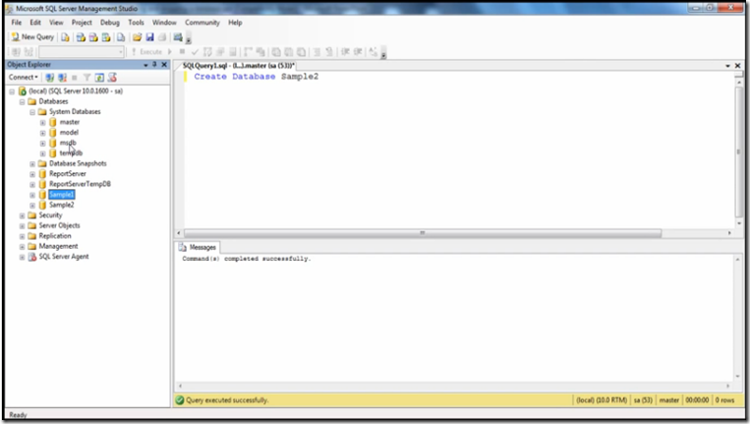This screenshot has width=750, height=424.
Task: Click the Disconnect icon in Object Explorer
Action: (62, 78)
